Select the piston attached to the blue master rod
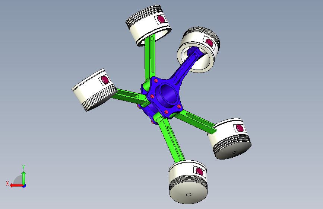Viewport: 323px width, 209px height. click(198, 49)
